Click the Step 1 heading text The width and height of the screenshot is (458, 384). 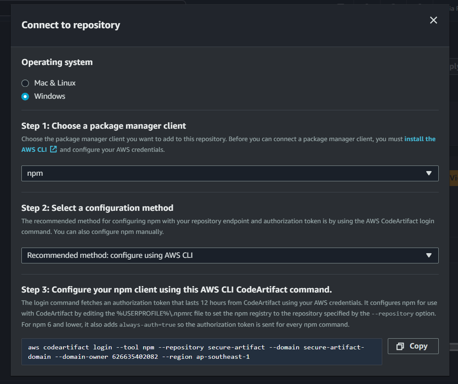(x=104, y=126)
